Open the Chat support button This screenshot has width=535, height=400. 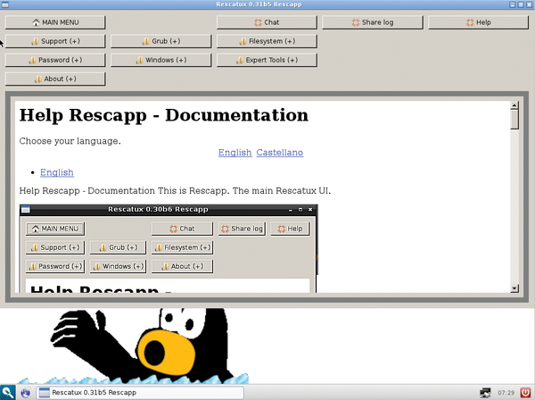click(267, 22)
